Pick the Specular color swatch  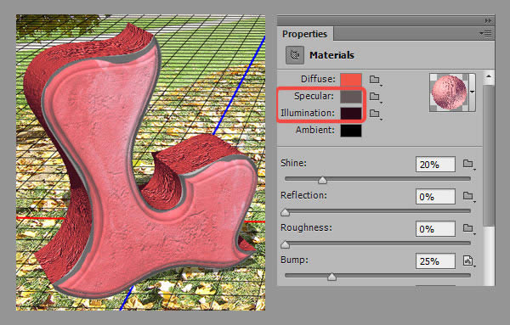tap(351, 97)
